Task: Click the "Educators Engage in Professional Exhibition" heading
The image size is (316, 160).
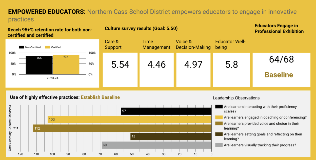Action: (279, 29)
